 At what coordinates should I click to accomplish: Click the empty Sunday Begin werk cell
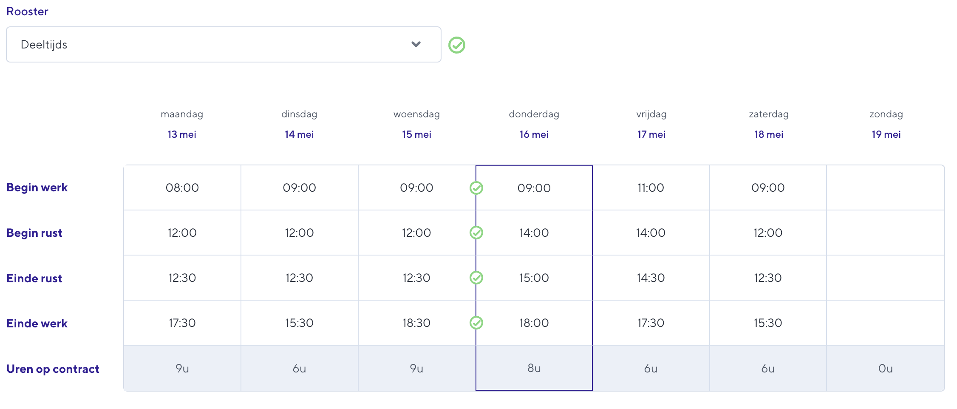click(886, 187)
